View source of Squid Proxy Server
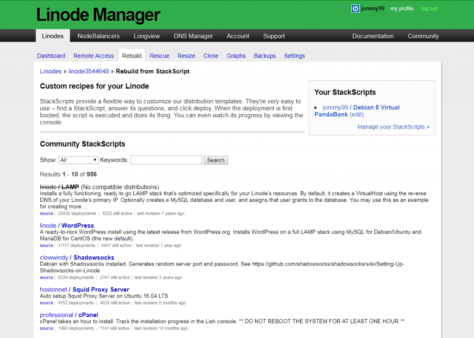This screenshot has width=474, height=338. 46,303
